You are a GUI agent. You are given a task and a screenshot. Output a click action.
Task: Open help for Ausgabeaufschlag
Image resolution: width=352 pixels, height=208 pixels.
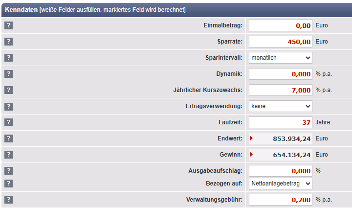[x=8, y=171]
